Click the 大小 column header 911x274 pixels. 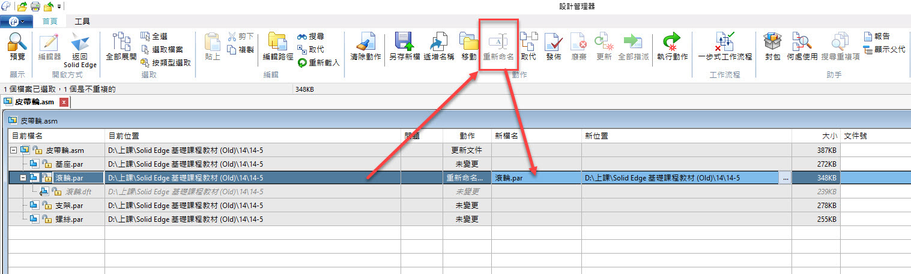816,136
